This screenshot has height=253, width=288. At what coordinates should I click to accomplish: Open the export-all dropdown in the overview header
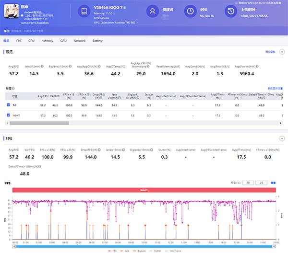270,51
